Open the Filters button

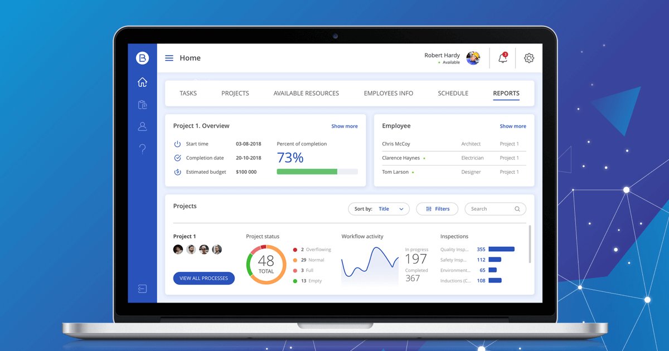pos(437,209)
